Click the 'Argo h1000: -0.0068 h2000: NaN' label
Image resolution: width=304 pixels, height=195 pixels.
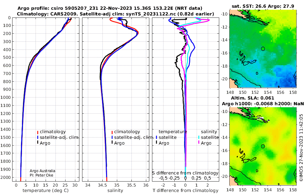[x=263, y=104]
